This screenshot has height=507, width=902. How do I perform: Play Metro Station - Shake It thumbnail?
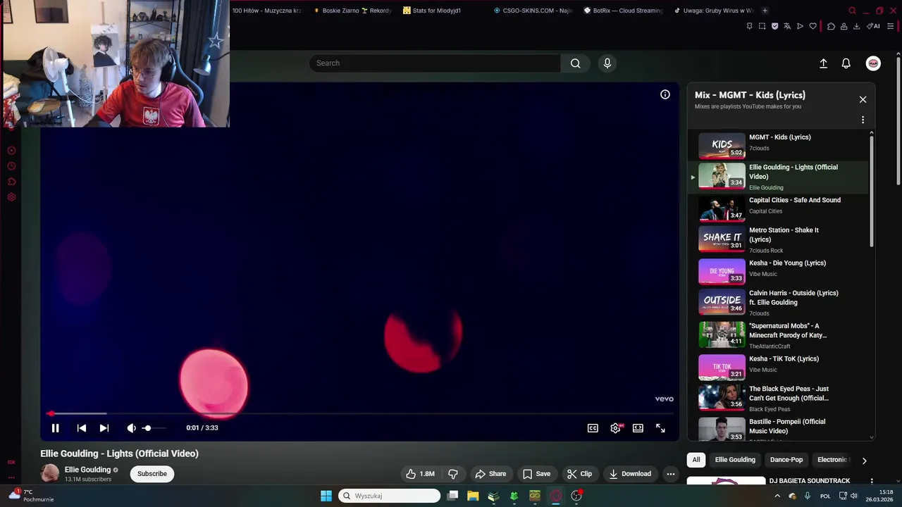click(x=722, y=239)
